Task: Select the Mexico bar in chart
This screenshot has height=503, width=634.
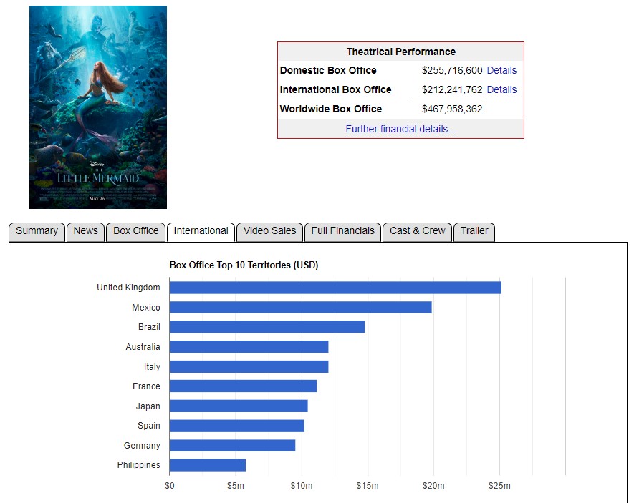Action: (x=300, y=308)
